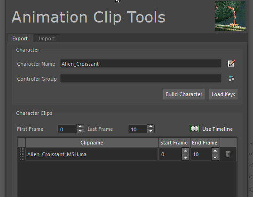253x197 pixels.
Task: Decrease First Frame with the down arrow
Action: [x=80, y=131]
